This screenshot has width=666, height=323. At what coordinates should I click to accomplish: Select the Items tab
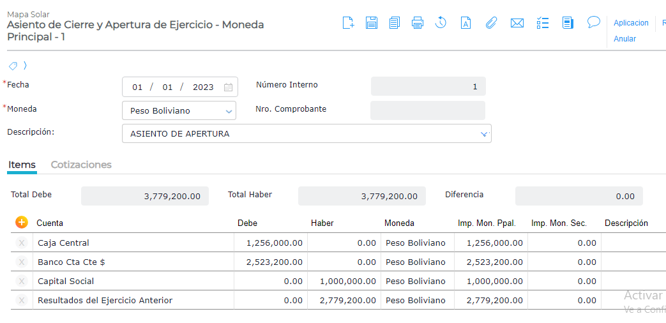pyautogui.click(x=22, y=165)
